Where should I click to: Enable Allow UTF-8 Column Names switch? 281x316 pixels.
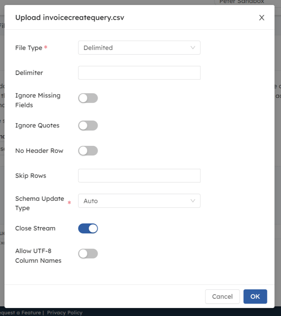pos(88,254)
